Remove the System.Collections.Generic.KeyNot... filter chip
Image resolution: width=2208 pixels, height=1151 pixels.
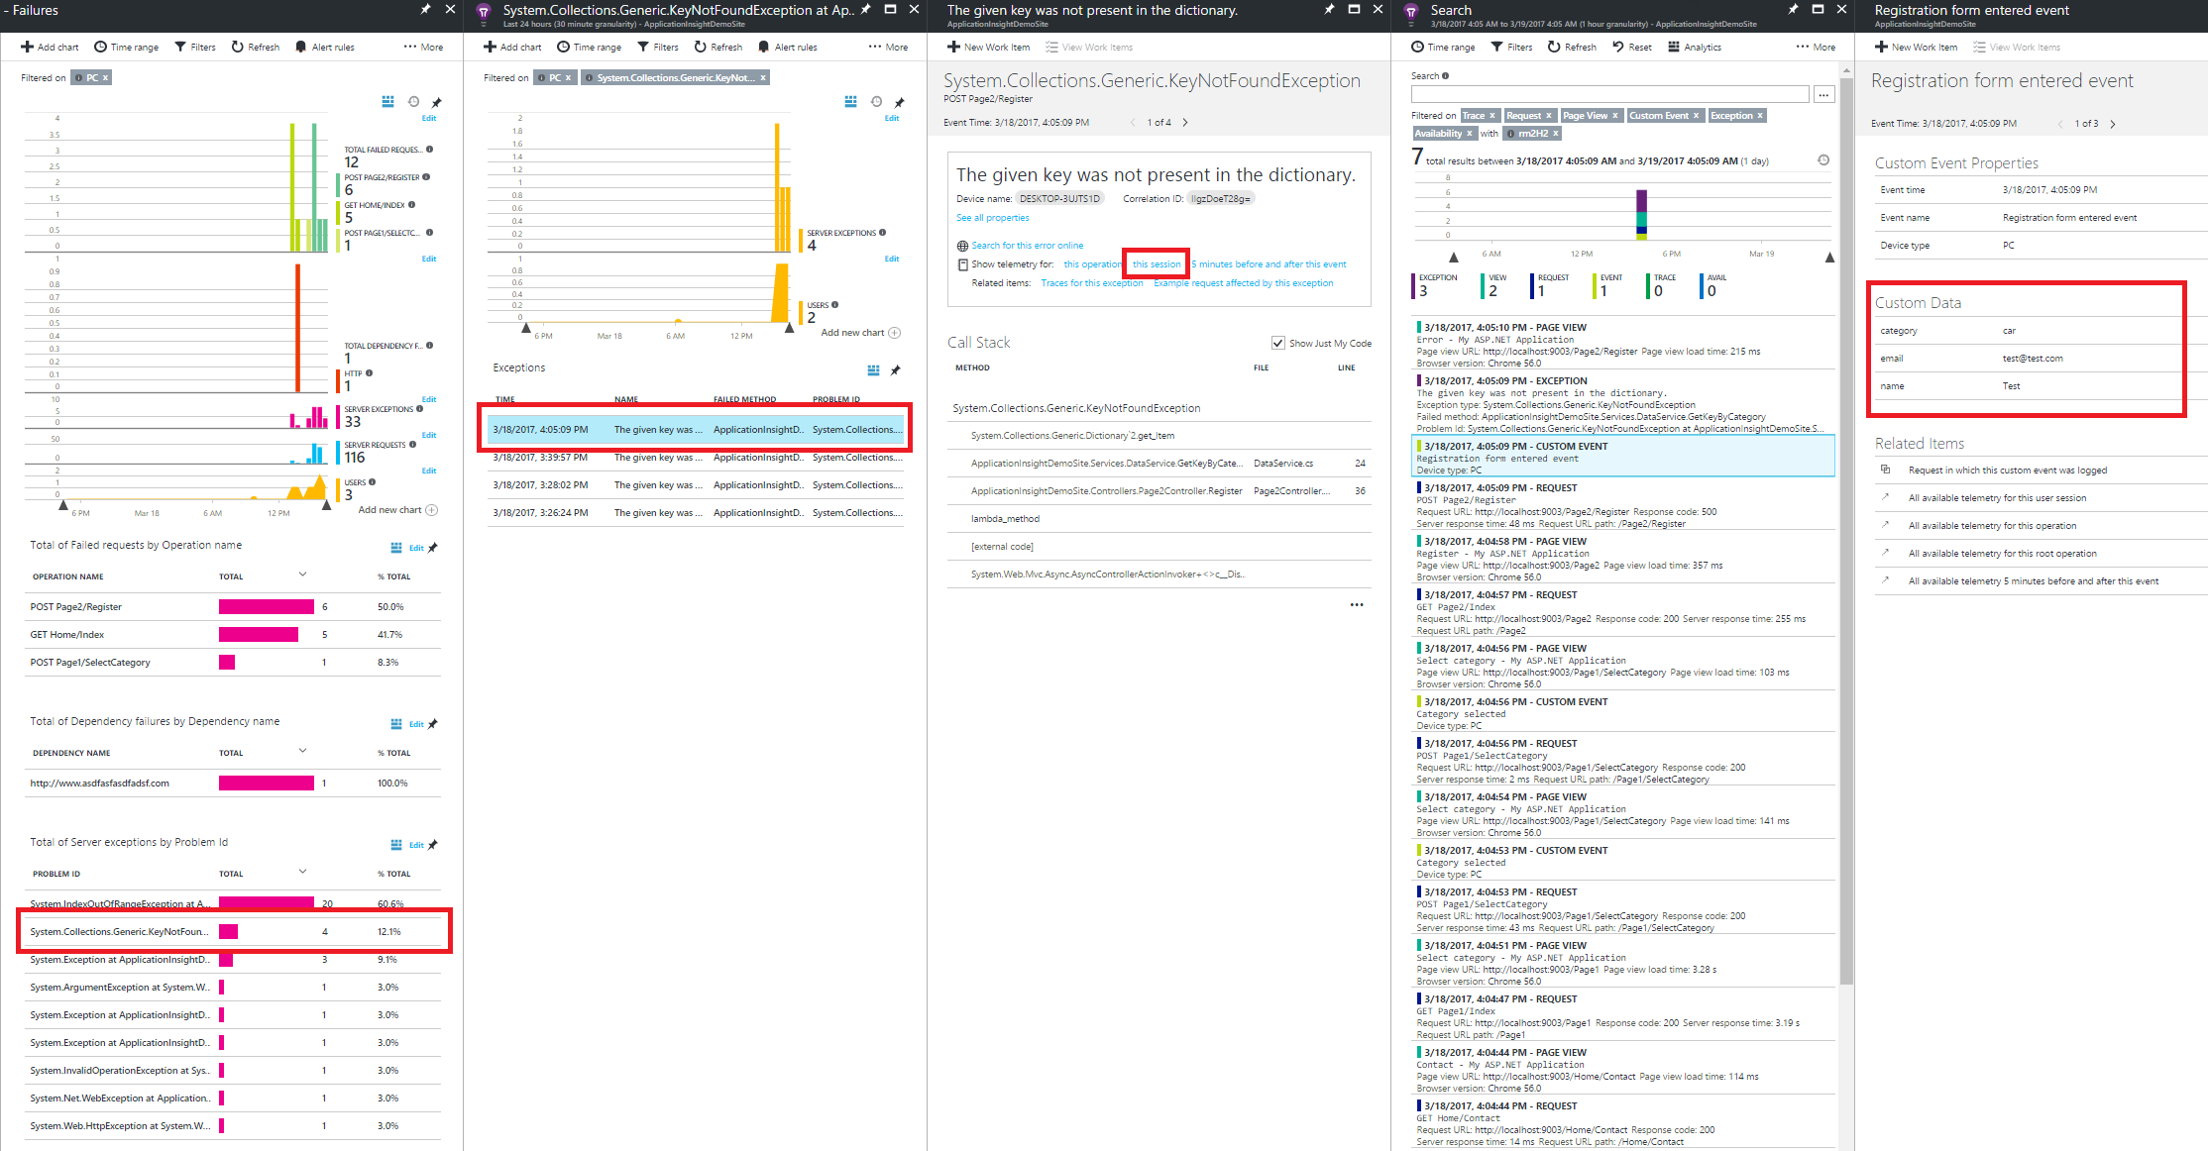[763, 77]
